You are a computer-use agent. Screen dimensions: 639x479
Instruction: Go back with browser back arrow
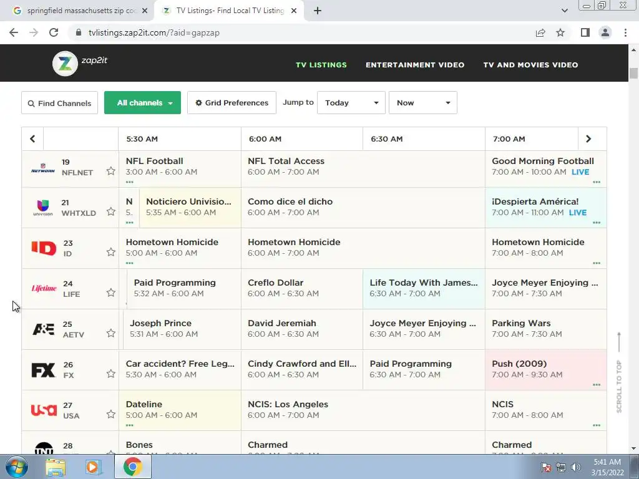[x=14, y=32]
